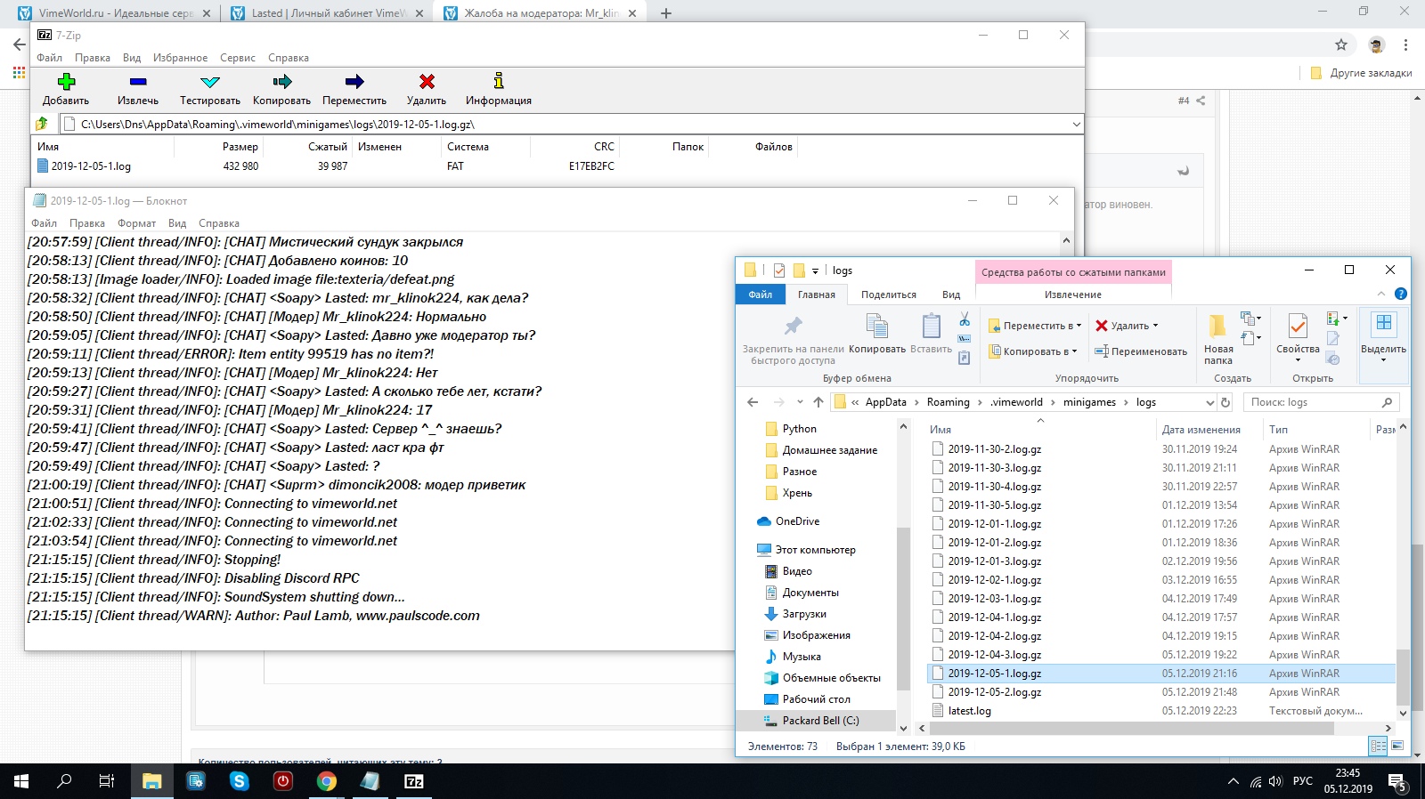Screen dimensions: 1425x799
Task: Click the Explorer up-folder arrow
Action: [818, 402]
